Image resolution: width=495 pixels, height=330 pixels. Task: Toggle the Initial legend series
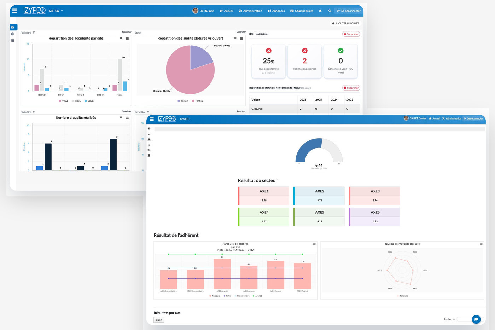tap(227, 296)
